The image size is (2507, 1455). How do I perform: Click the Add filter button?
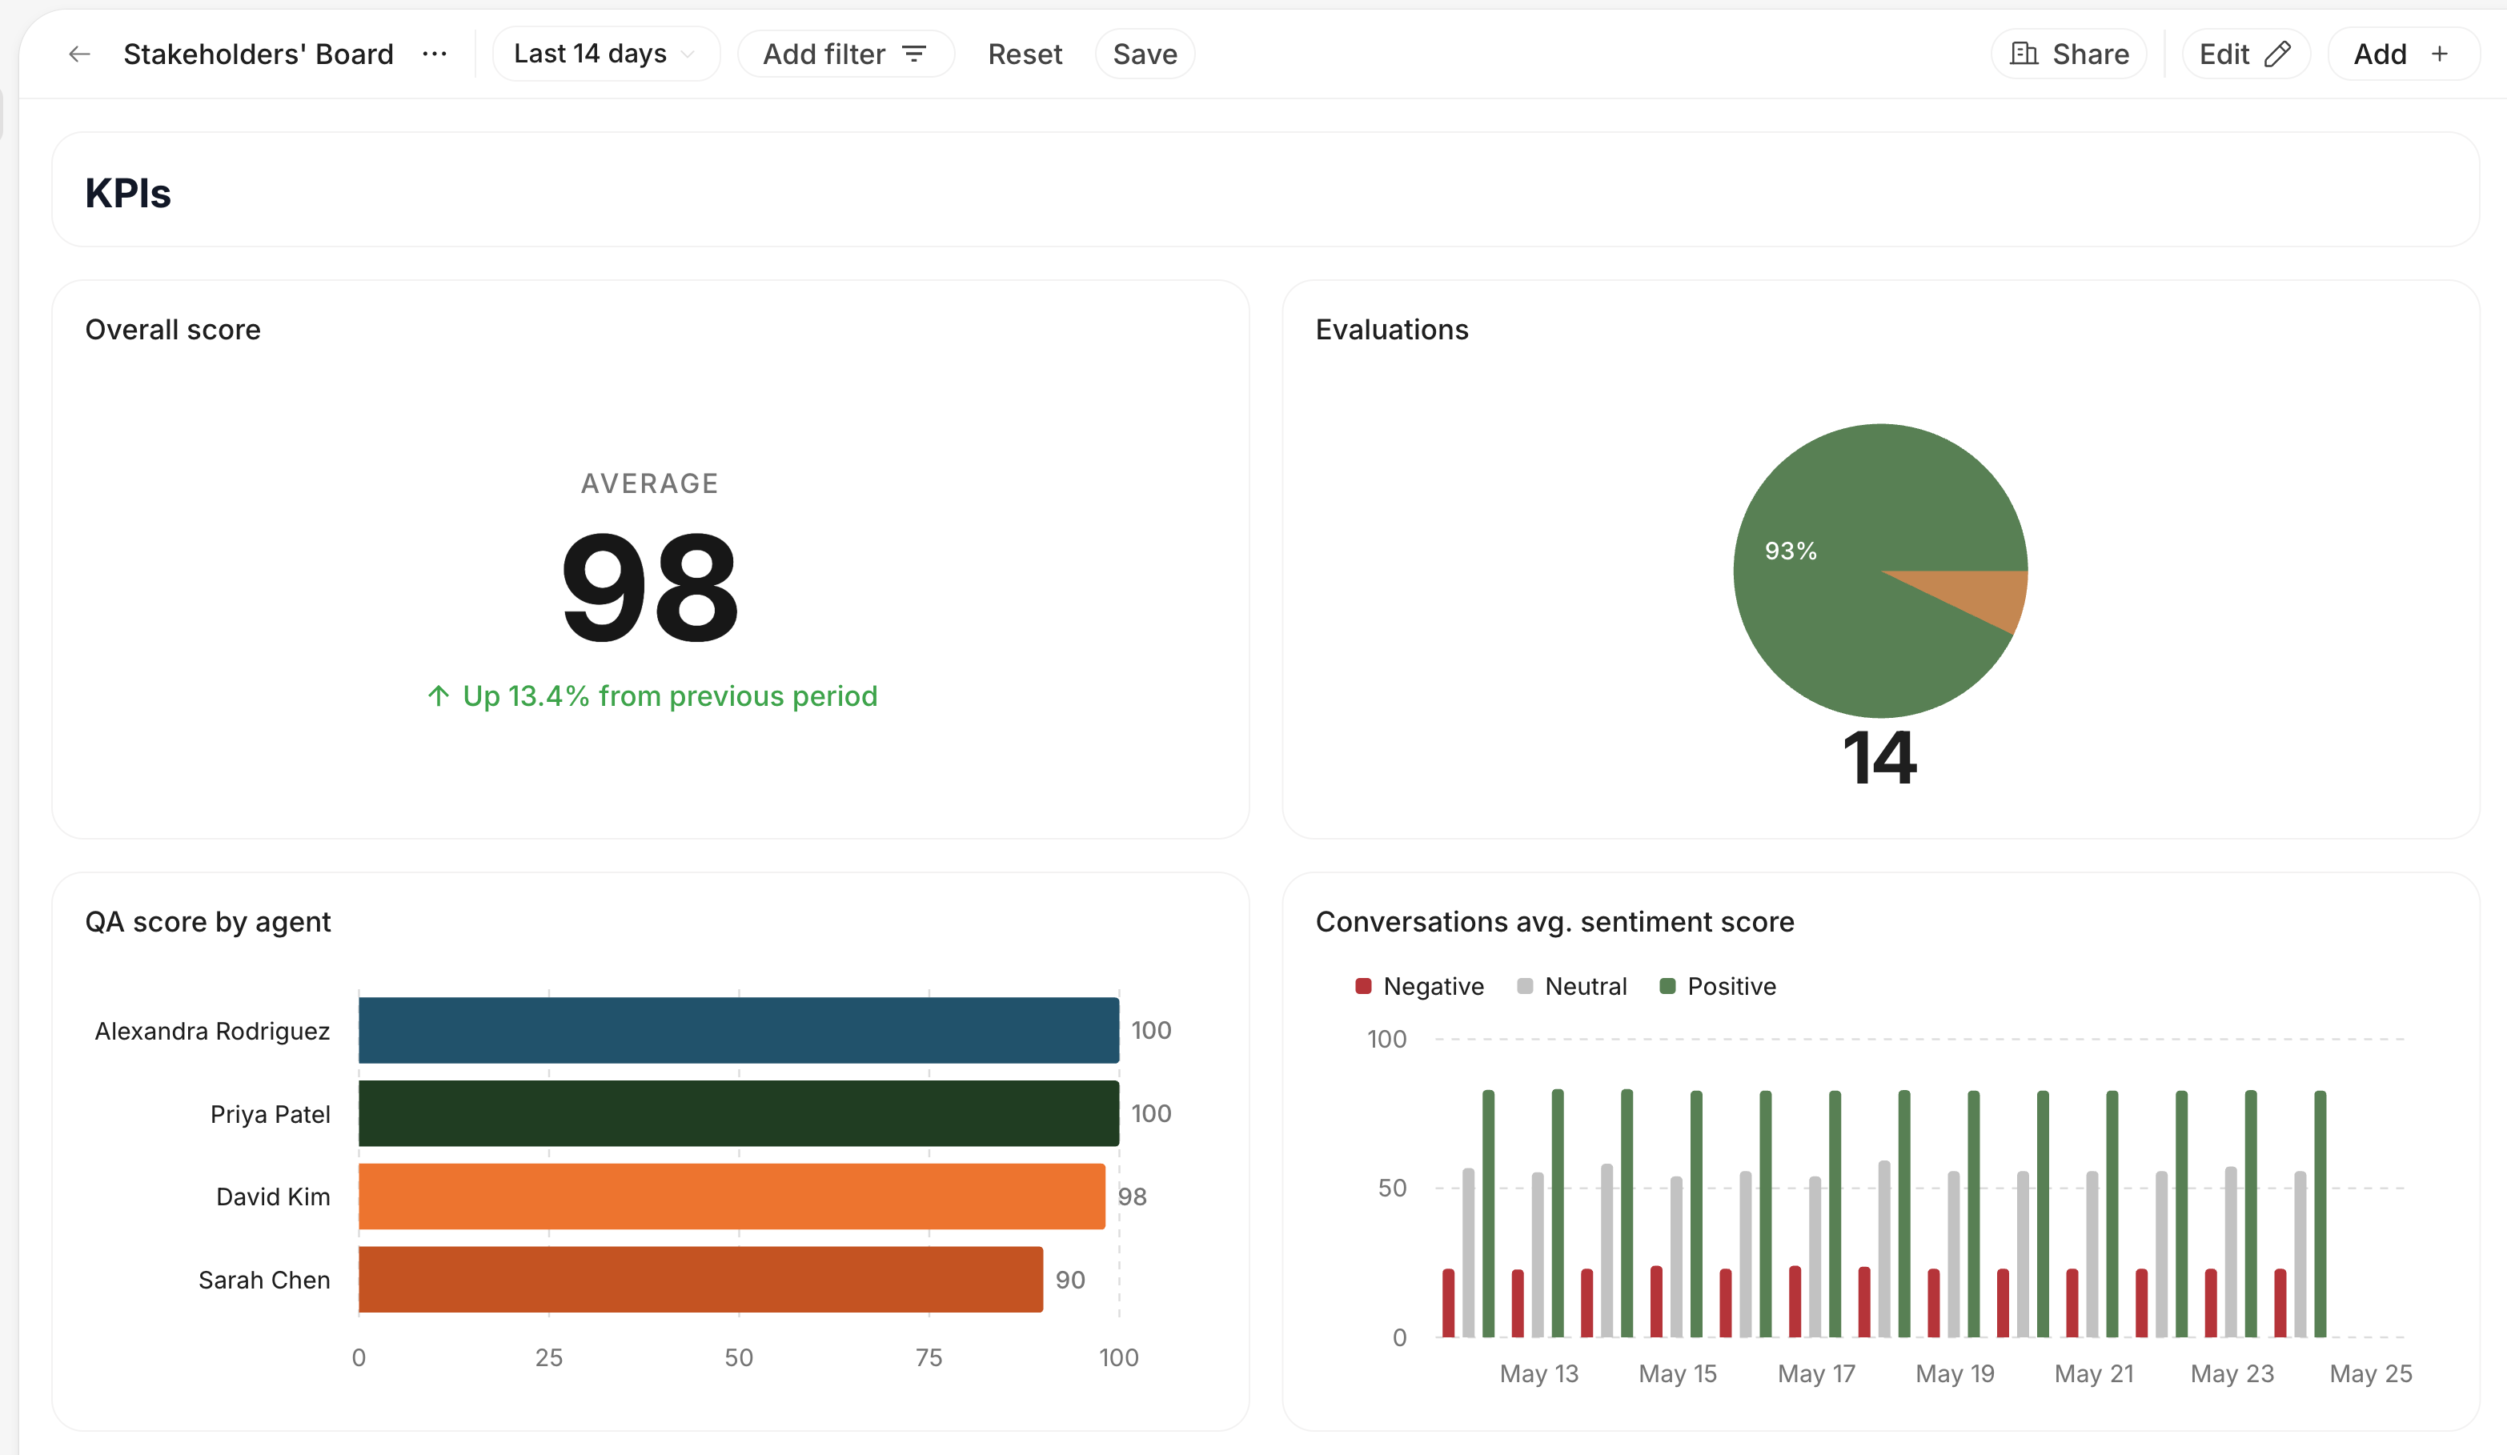click(845, 54)
